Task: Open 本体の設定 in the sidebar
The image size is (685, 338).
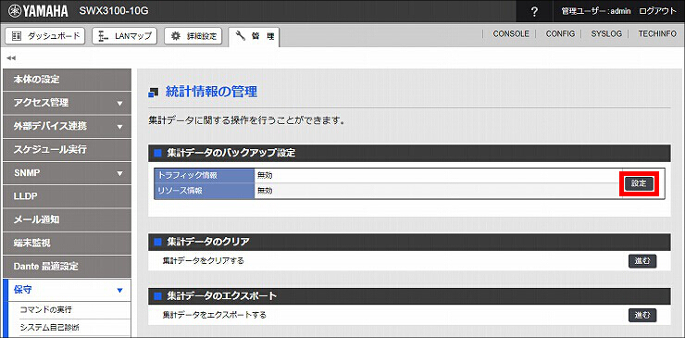Action: click(x=67, y=80)
